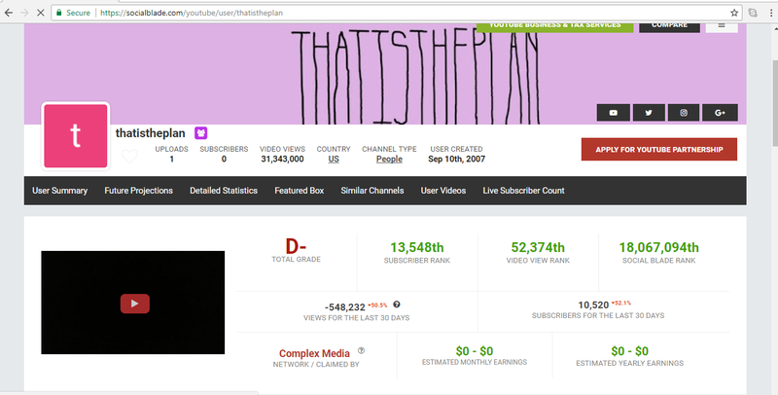This screenshot has width=778, height=395.
Task: Play the embedded YouTube video
Action: tap(135, 304)
